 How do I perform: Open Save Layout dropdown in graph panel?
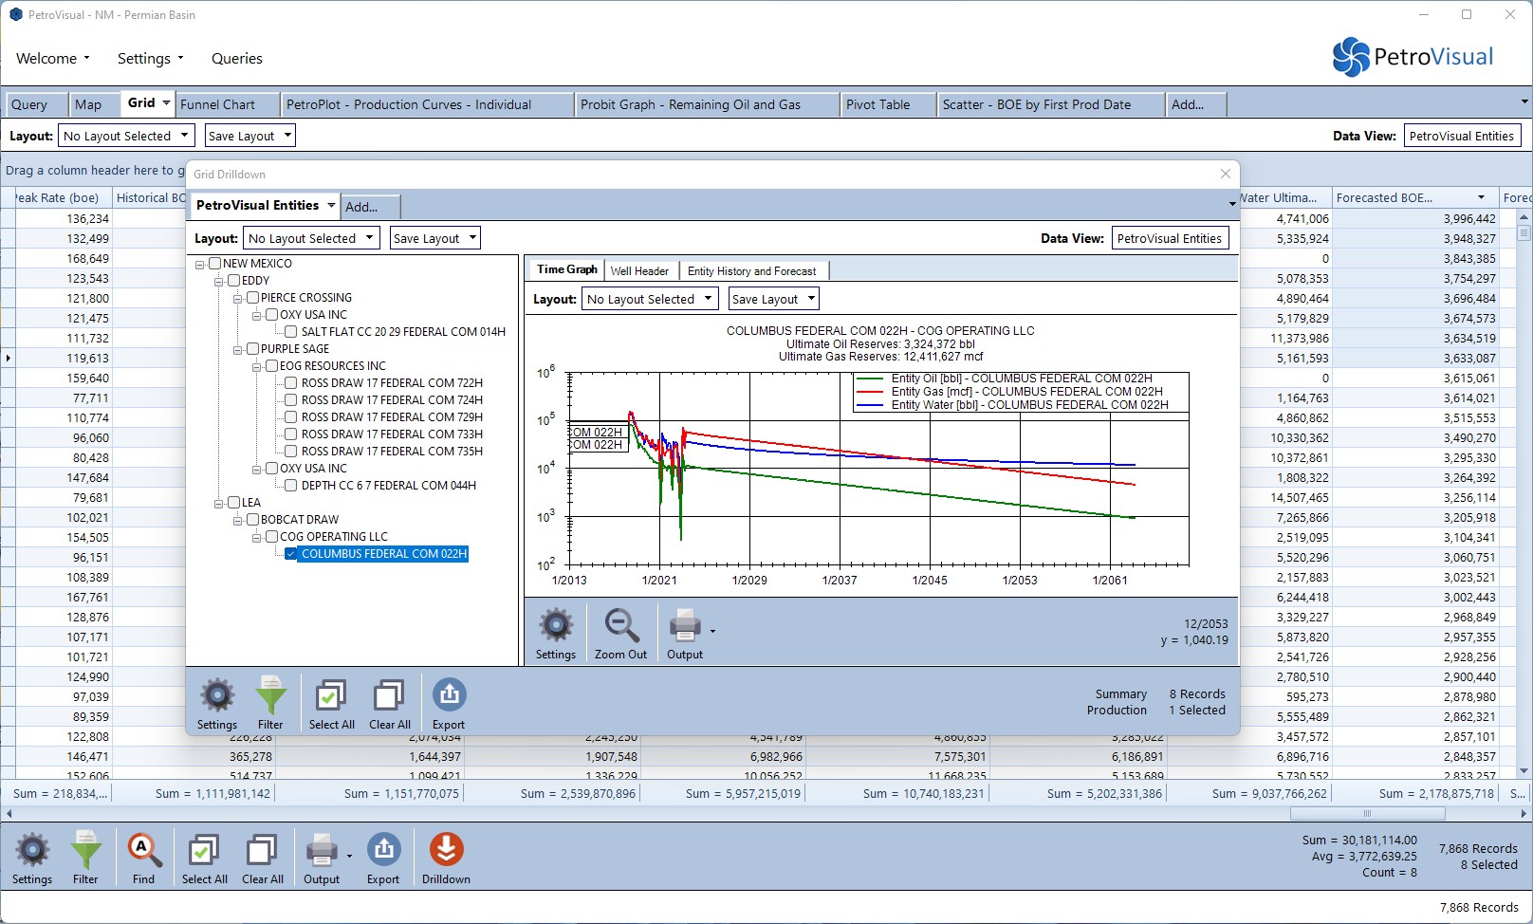773,299
